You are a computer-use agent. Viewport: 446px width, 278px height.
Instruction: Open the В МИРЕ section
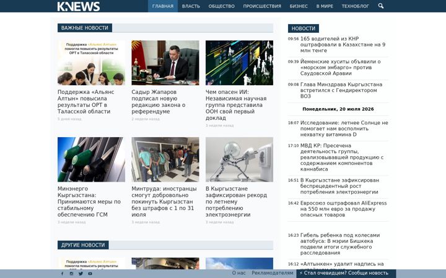click(x=325, y=6)
